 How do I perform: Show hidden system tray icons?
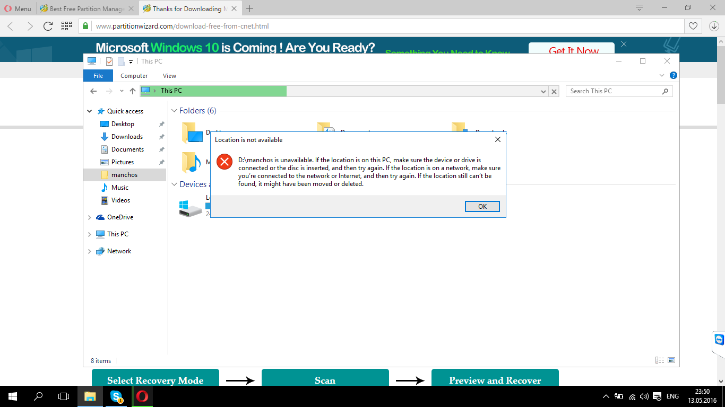[606, 396]
